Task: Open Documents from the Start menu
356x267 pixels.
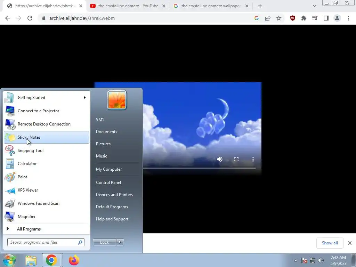Action: point(106,132)
